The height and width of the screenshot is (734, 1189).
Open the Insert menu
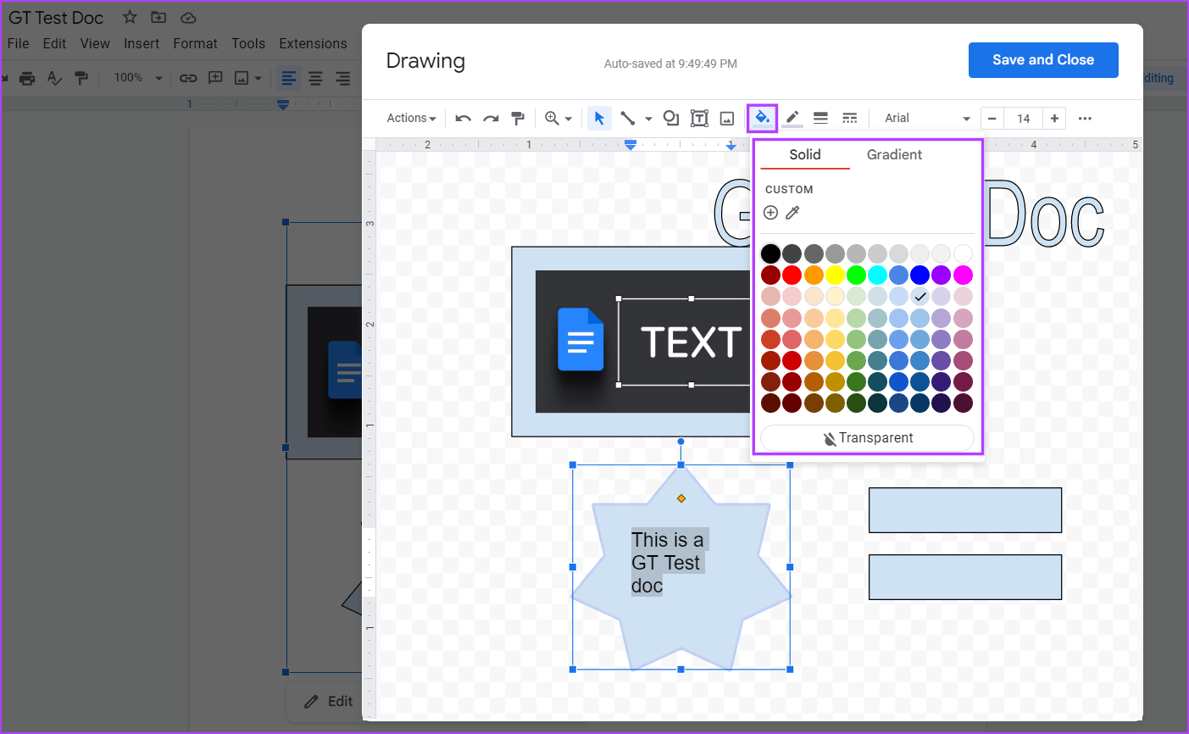(141, 43)
